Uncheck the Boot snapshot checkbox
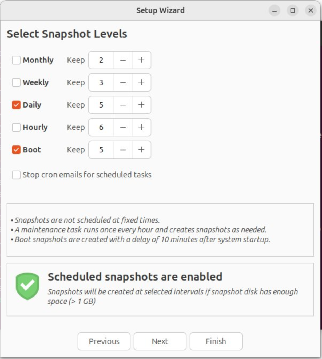Viewport: 322px width, 359px height. 16,150
